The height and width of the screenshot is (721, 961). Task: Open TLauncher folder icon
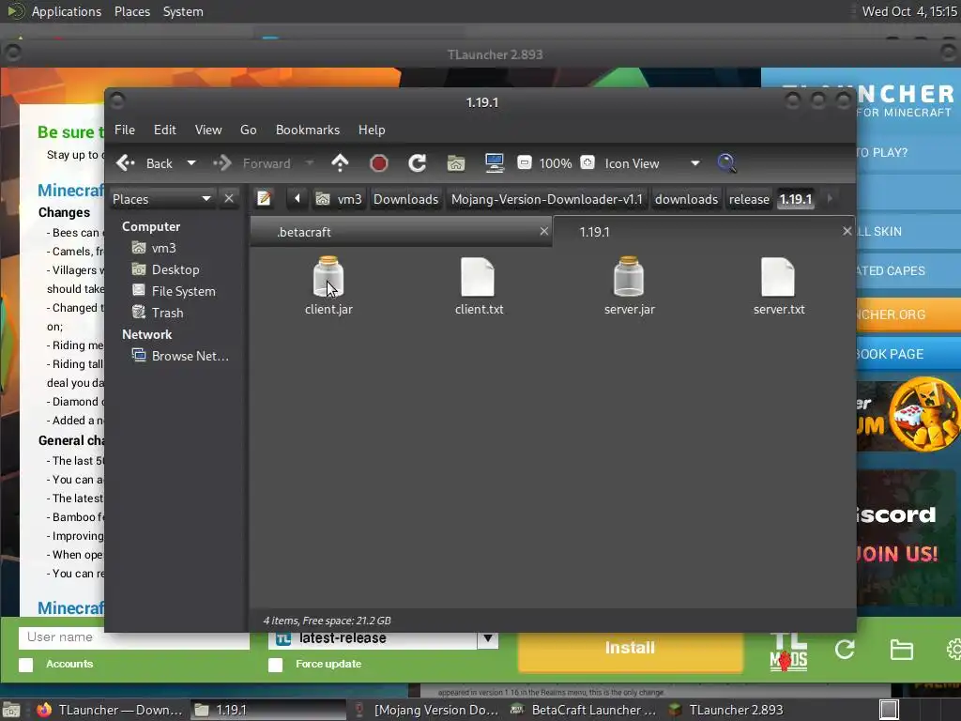tap(902, 650)
